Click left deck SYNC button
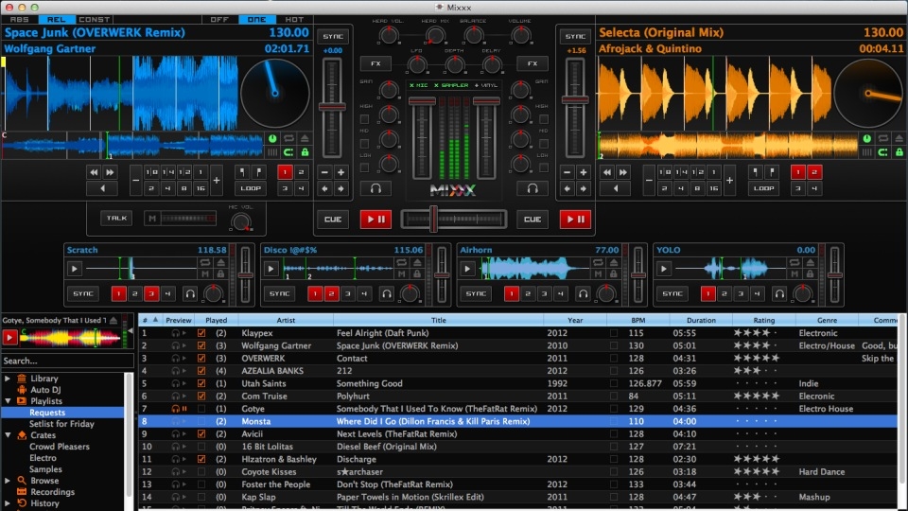This screenshot has height=511, width=908. 333,36
